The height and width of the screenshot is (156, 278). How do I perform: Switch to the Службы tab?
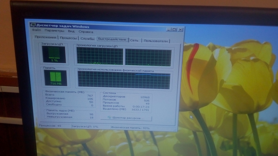click(x=87, y=39)
